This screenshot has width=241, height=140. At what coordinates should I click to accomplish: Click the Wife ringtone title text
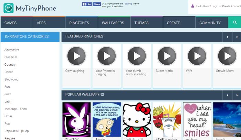[189, 71]
